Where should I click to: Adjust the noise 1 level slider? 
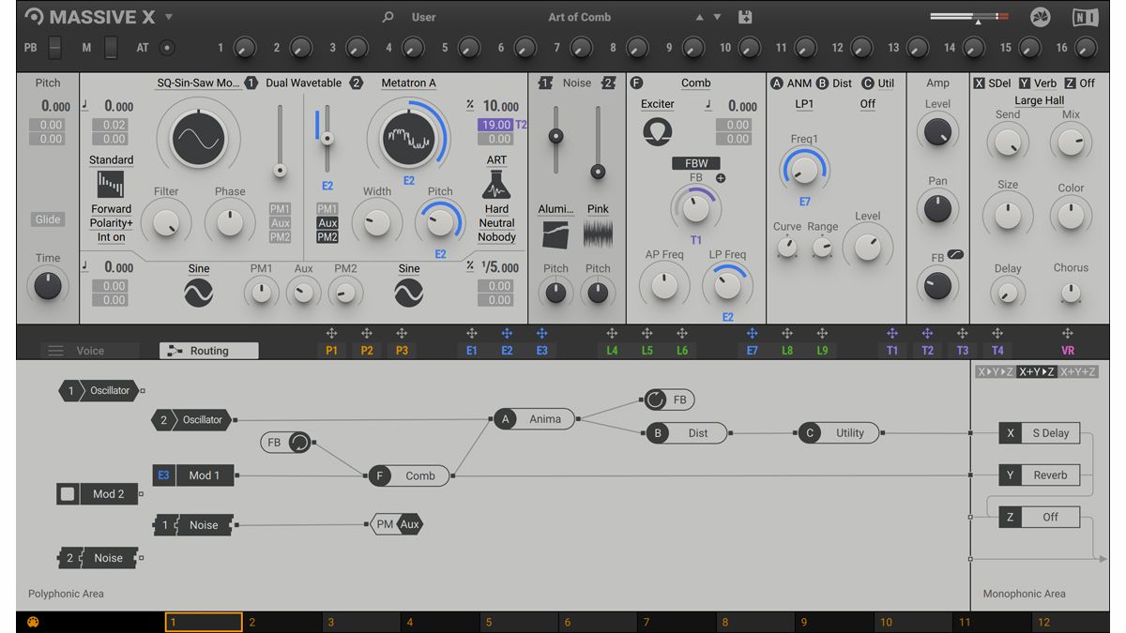tap(556, 136)
